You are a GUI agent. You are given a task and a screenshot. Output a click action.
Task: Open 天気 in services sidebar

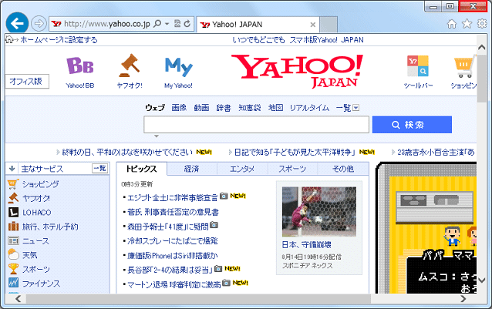coord(29,255)
